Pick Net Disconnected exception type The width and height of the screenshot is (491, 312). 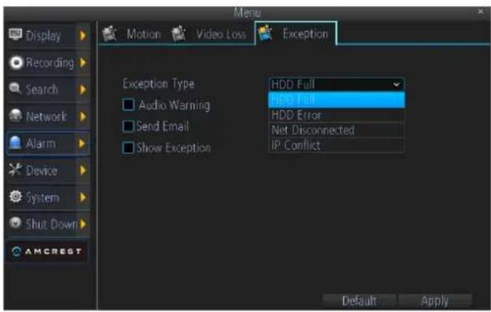click(x=337, y=130)
